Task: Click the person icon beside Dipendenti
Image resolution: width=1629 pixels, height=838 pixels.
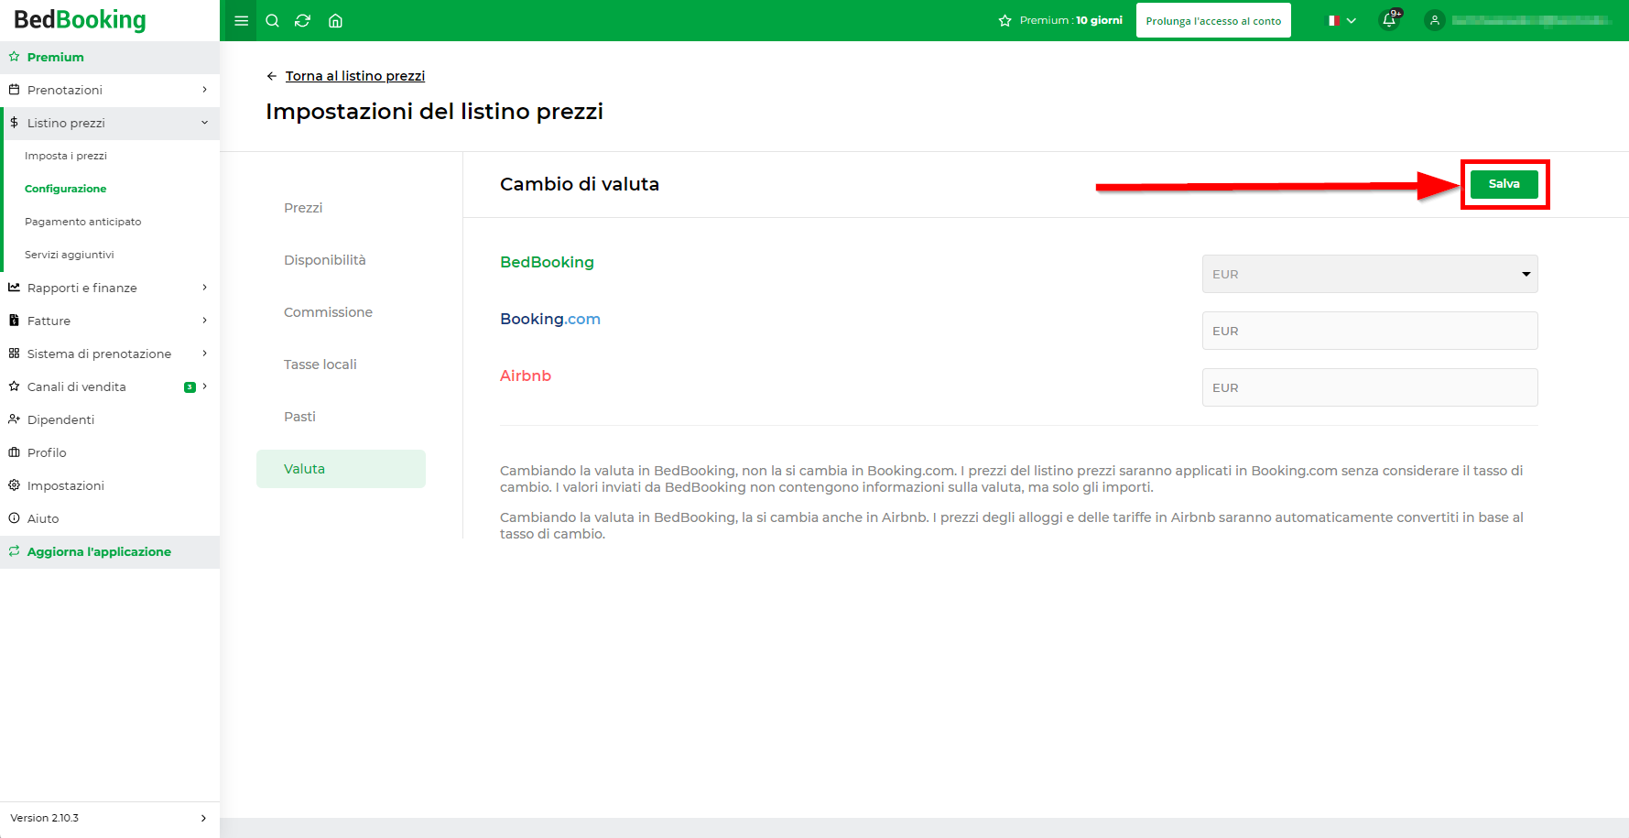Action: (14, 419)
